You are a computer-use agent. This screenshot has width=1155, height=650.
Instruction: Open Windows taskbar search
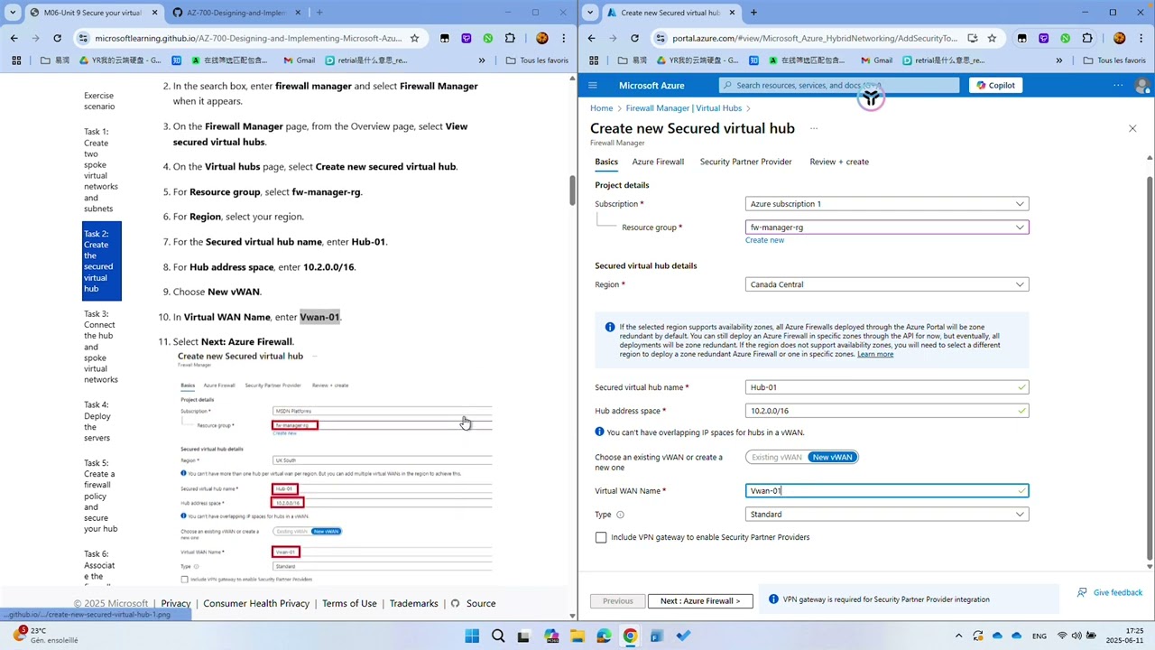point(498,636)
